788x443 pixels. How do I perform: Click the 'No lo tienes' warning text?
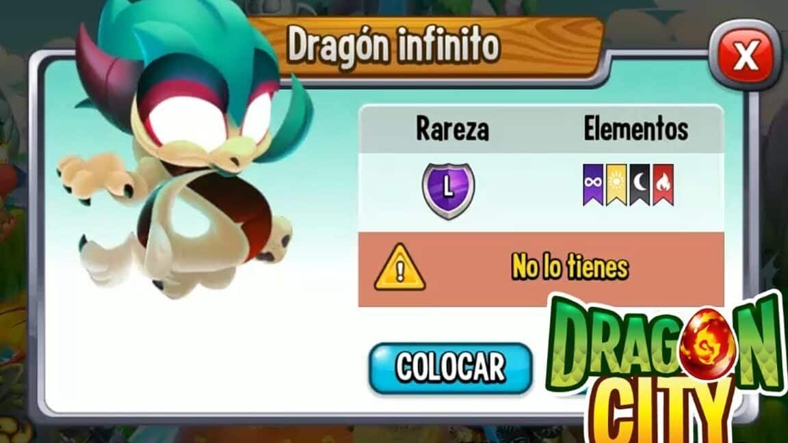[570, 267]
